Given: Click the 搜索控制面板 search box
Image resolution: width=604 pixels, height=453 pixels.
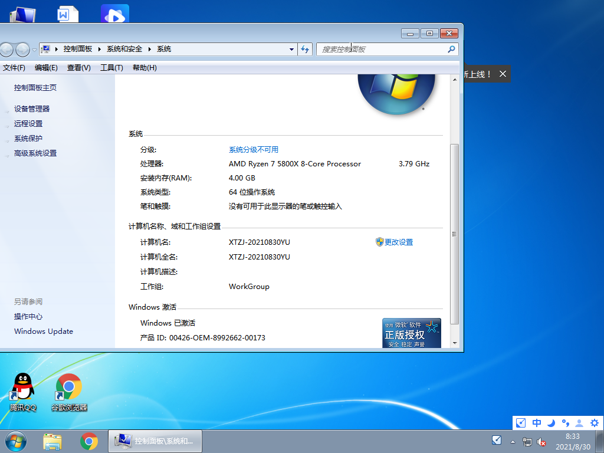Looking at the screenshot, I should coord(383,49).
